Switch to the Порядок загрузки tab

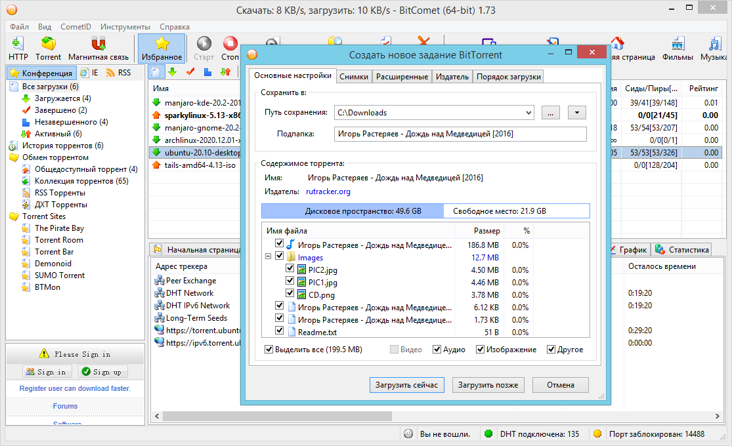[x=508, y=77]
